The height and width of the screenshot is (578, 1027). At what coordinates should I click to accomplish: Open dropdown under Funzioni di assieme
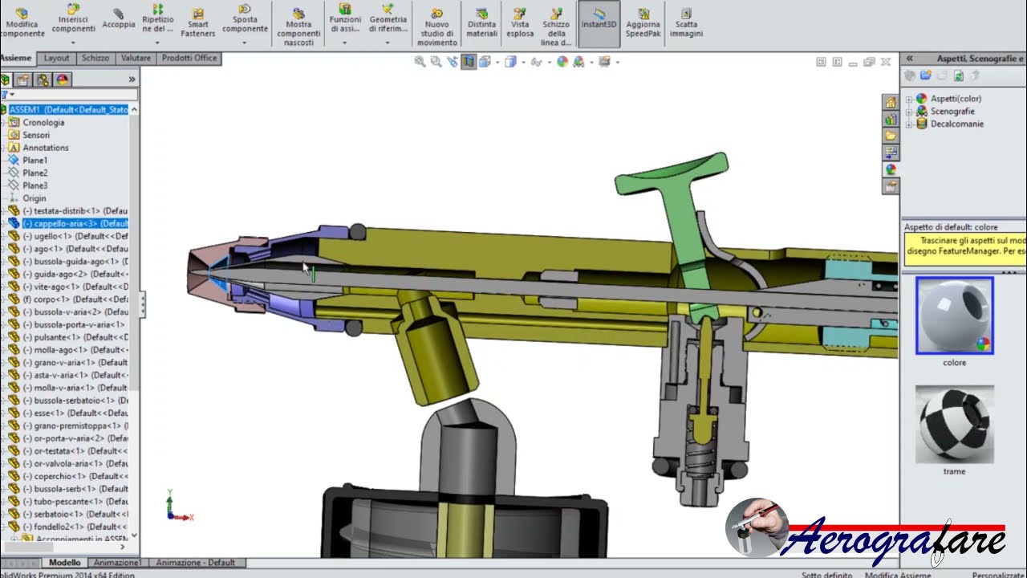pos(345,43)
